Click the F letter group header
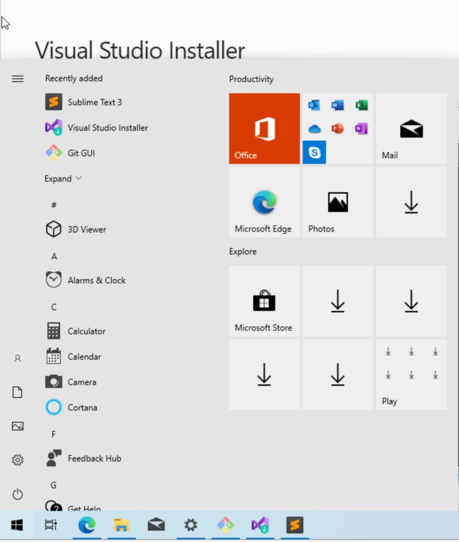The height and width of the screenshot is (542, 459). [x=54, y=434]
